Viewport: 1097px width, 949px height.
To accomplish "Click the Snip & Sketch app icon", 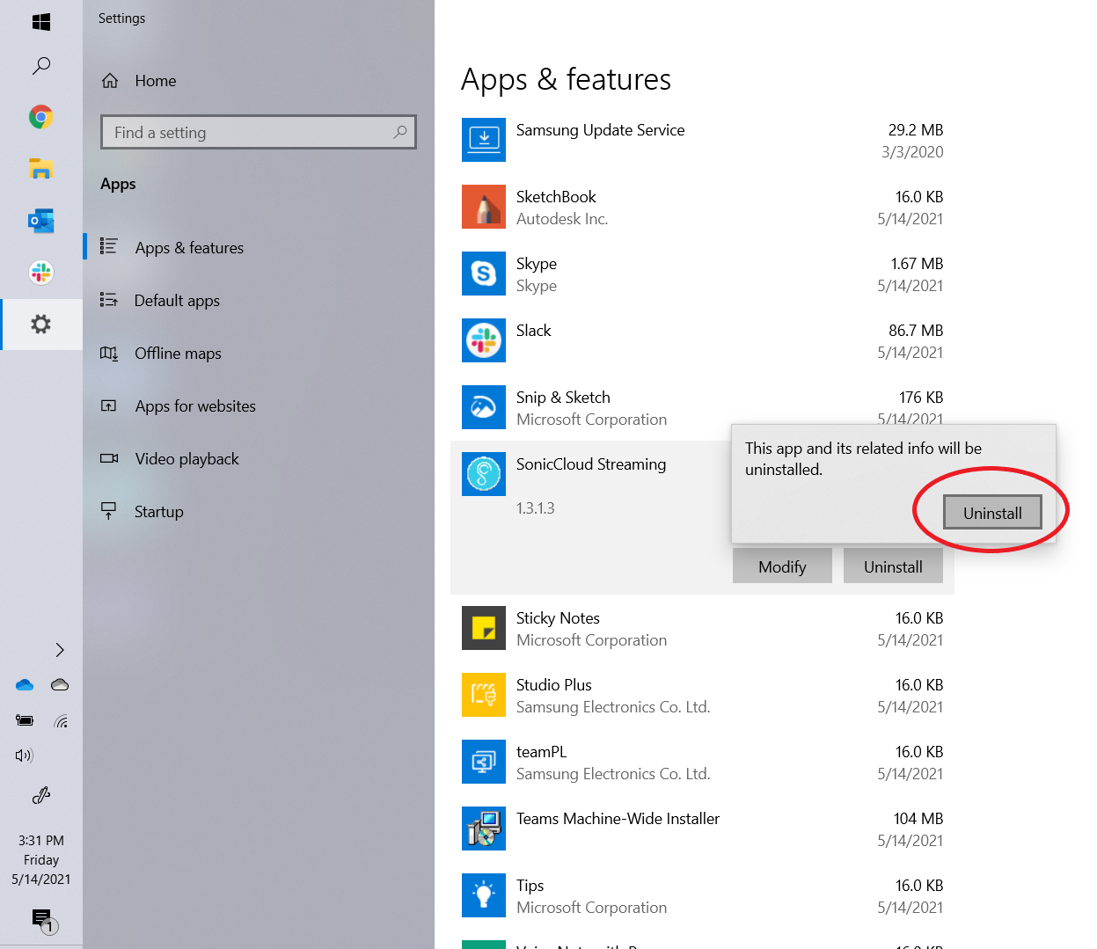I will coord(483,407).
